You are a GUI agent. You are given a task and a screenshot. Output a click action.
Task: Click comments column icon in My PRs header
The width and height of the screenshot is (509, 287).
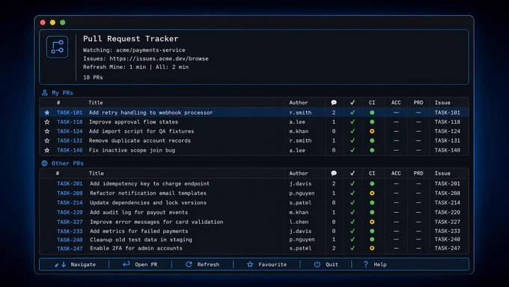pyautogui.click(x=334, y=103)
